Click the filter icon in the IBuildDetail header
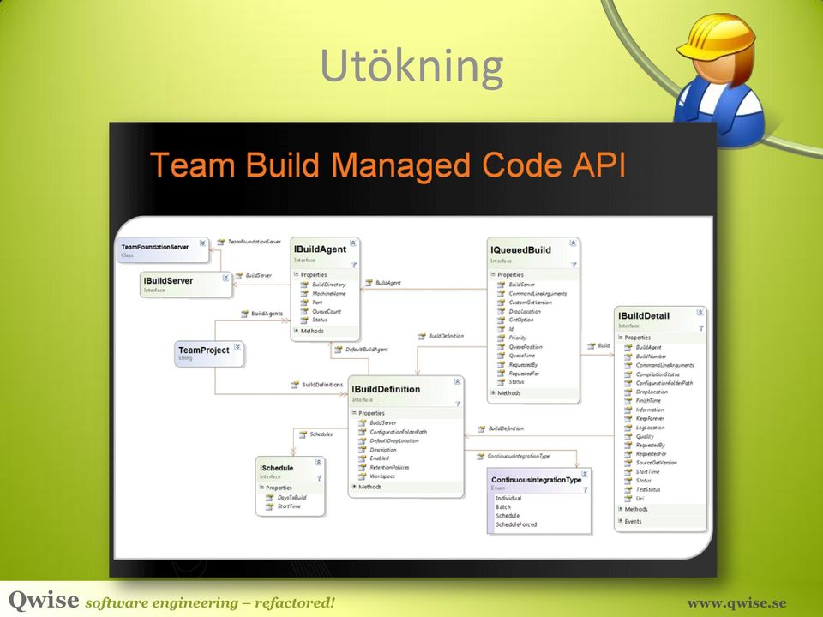 700,328
